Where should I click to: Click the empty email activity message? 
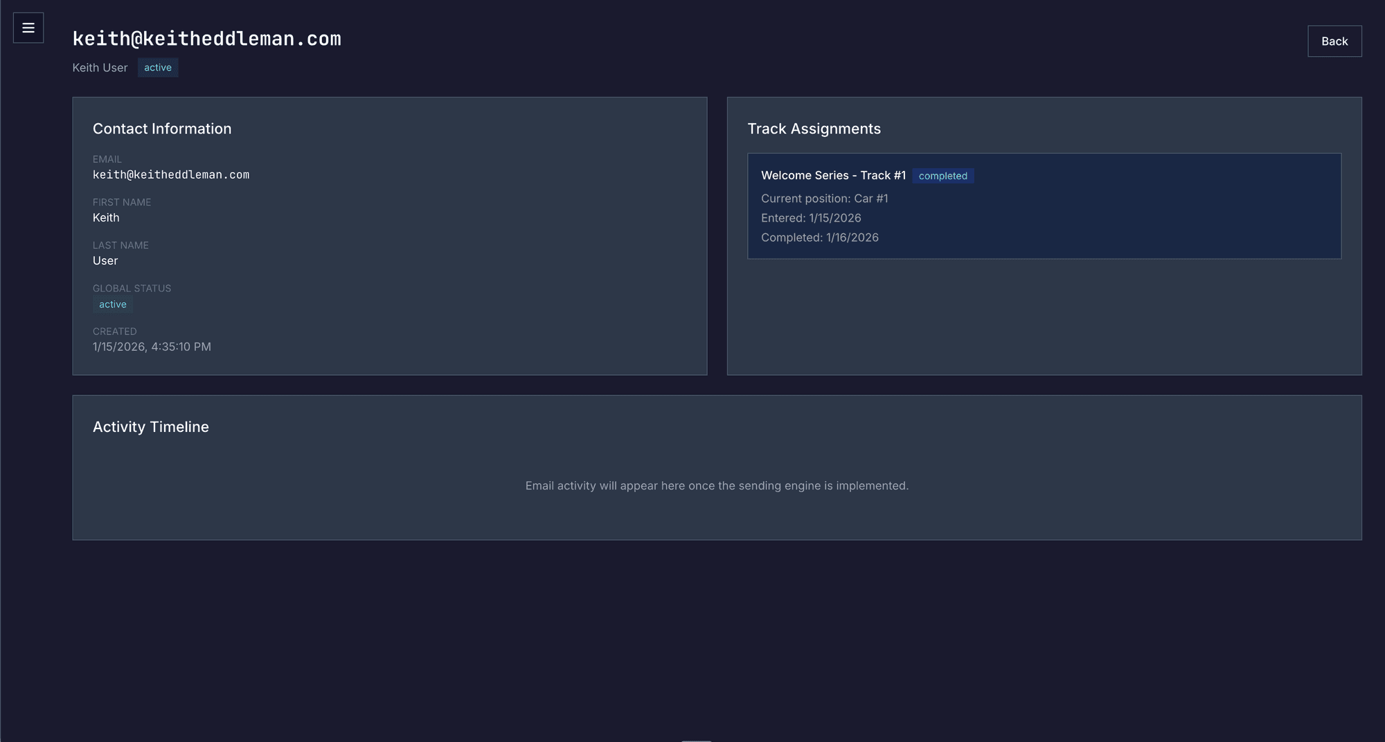717,486
